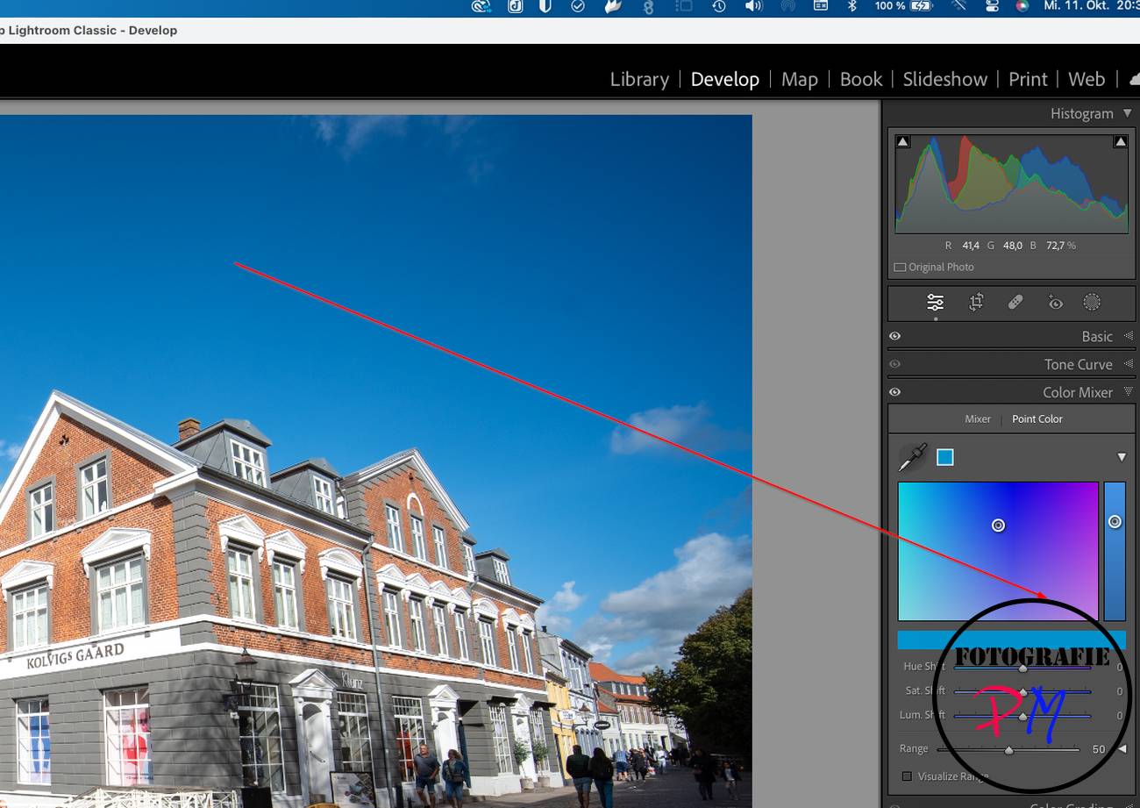The height and width of the screenshot is (808, 1140).
Task: Click the hue-saturation color field handle
Action: pyautogui.click(x=998, y=526)
